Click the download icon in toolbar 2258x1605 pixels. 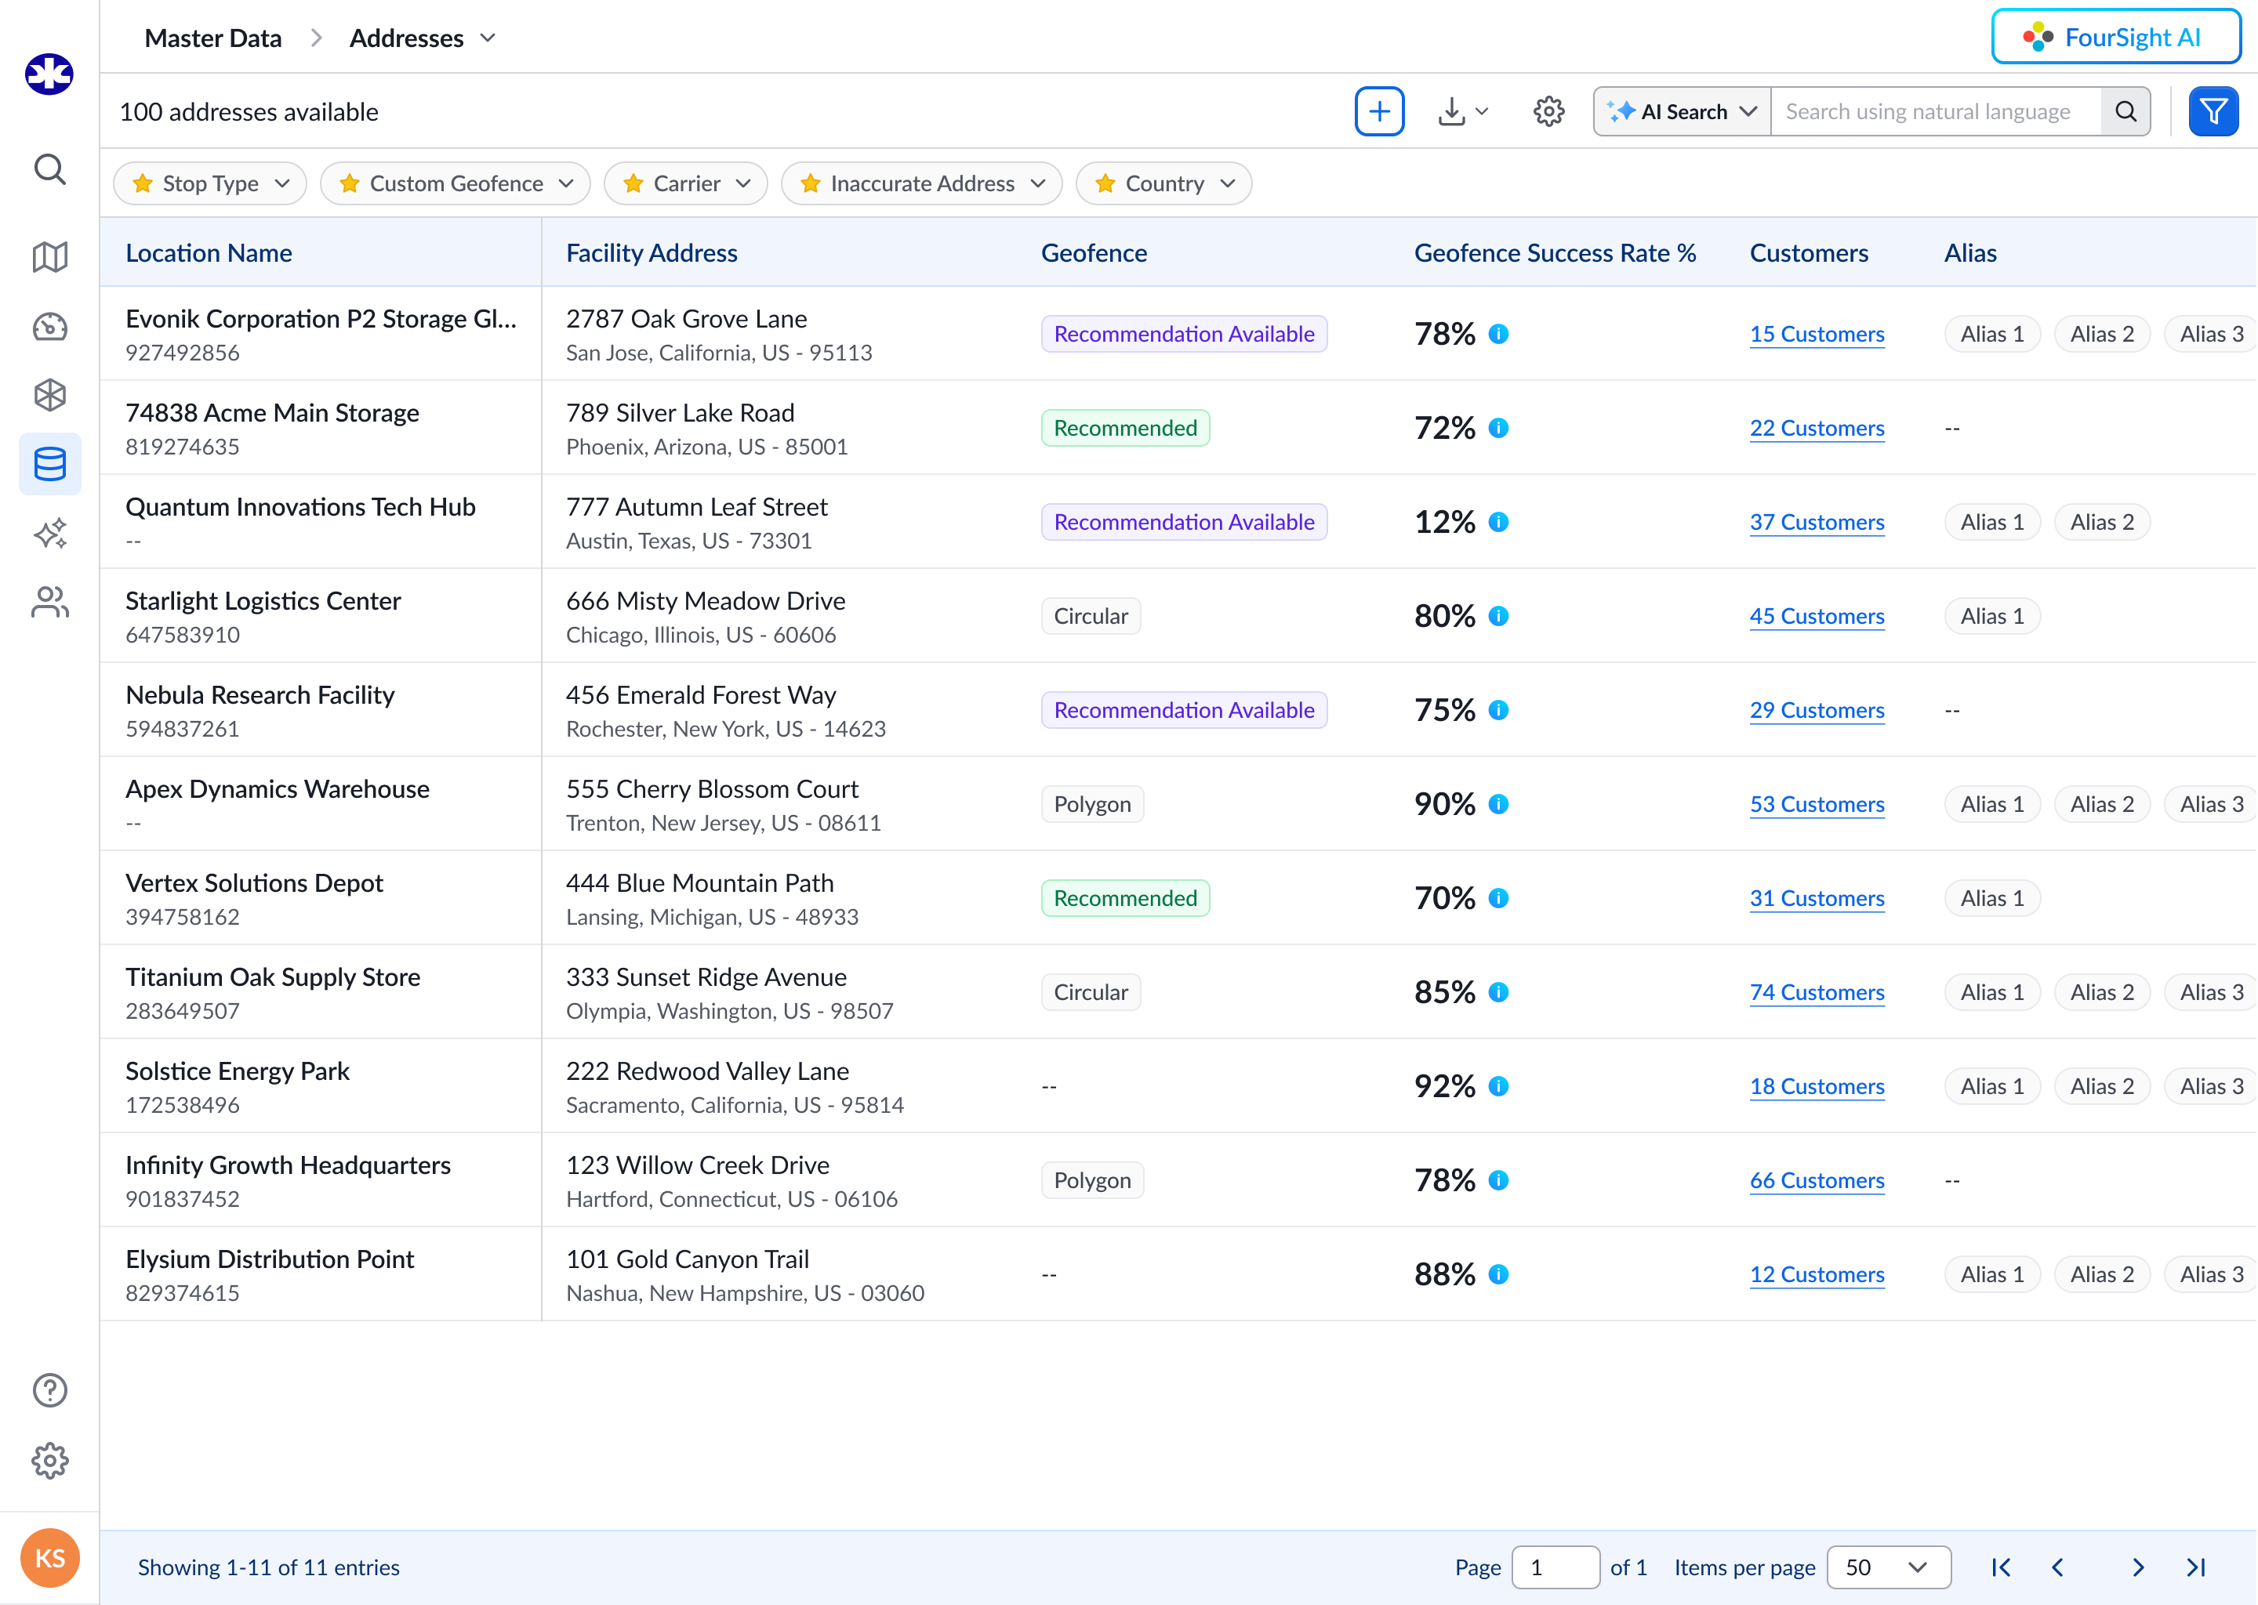click(1450, 112)
